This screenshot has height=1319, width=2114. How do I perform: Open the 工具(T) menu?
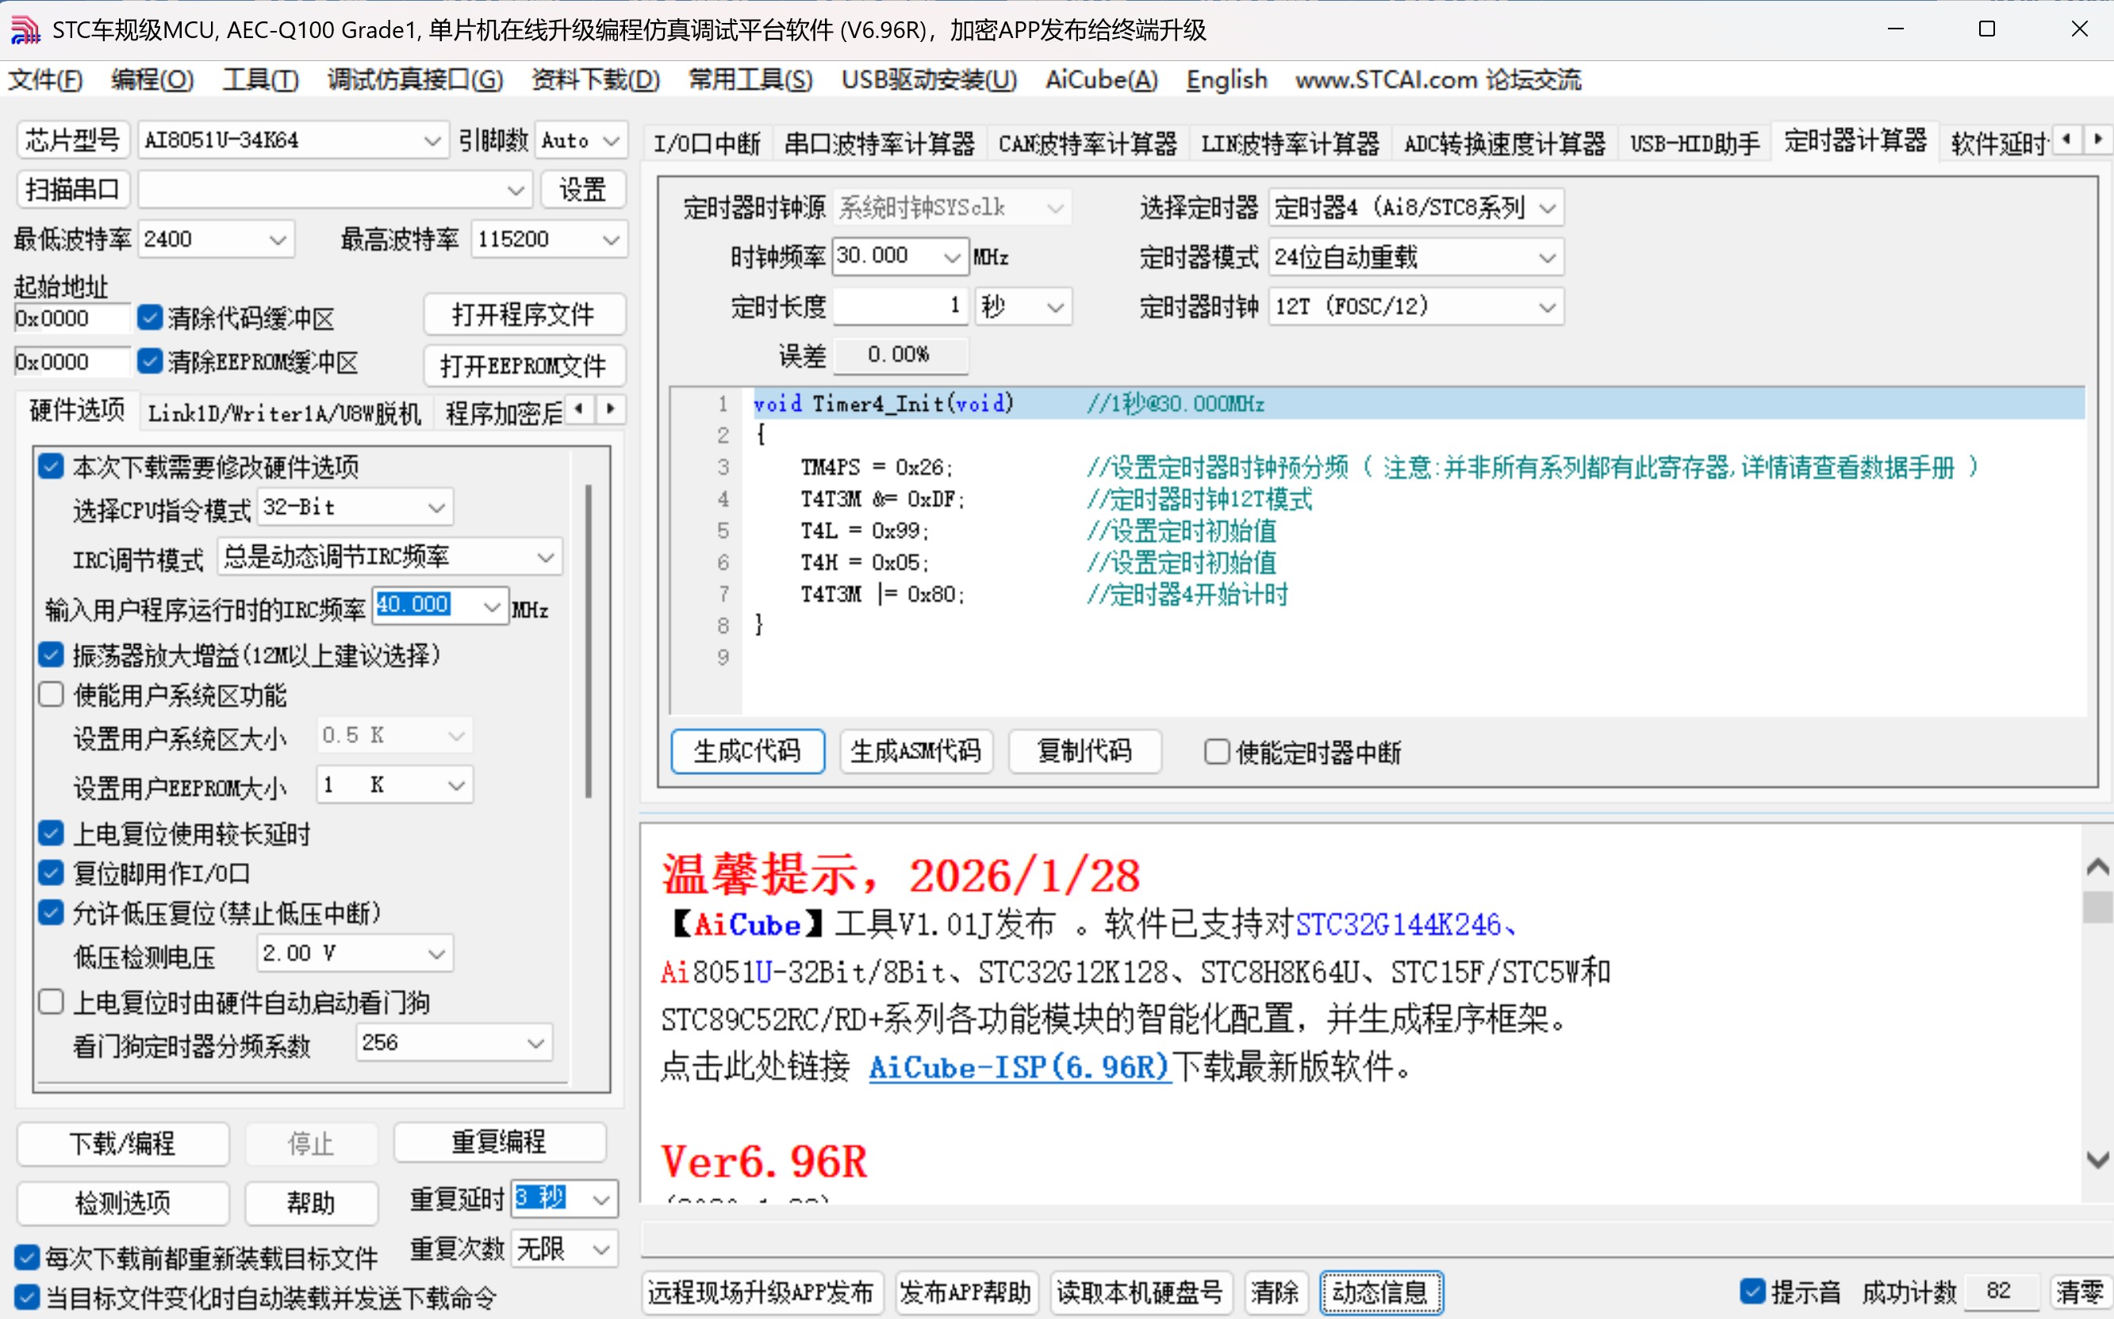pos(259,79)
